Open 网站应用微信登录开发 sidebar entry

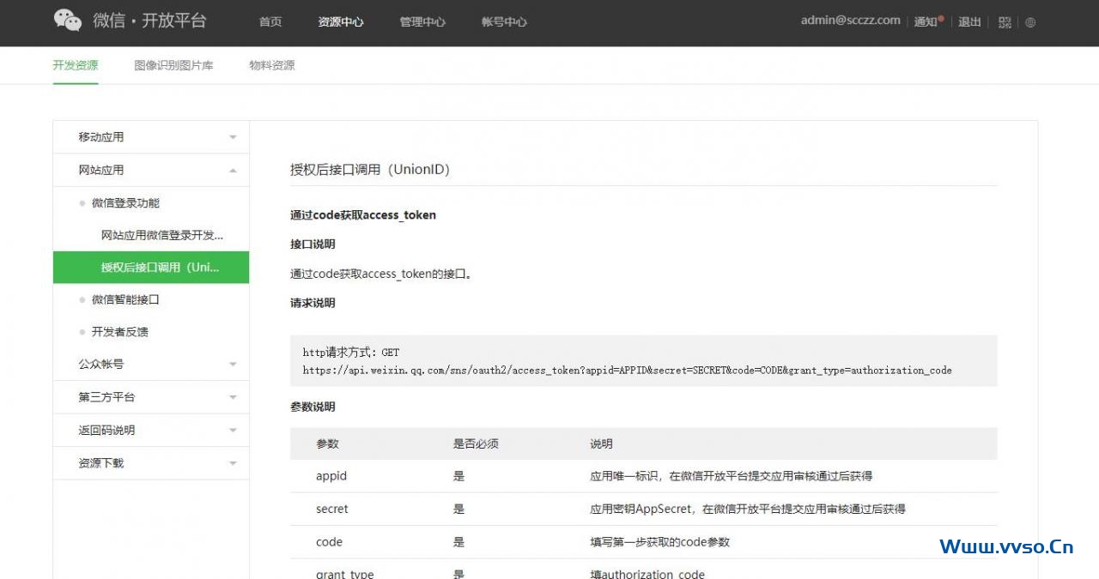tap(162, 235)
